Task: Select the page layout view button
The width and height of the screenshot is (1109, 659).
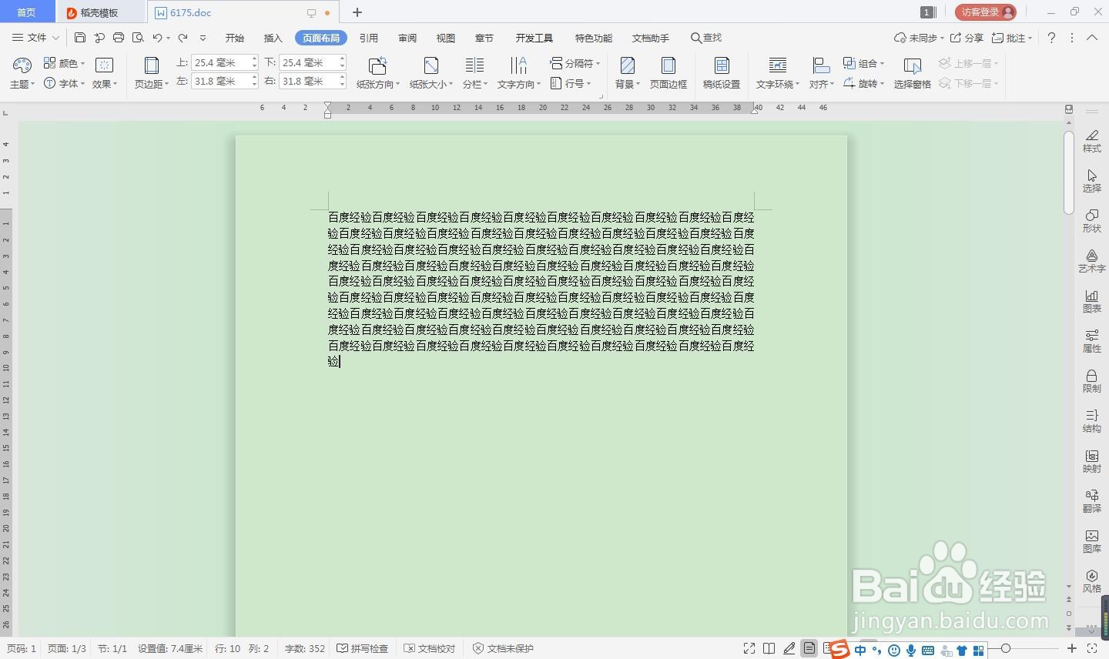Action: pyautogui.click(x=809, y=649)
